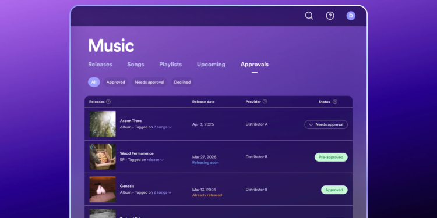Click the Provider column header label
Screen dimensions: 437x218
pyautogui.click(x=253, y=102)
